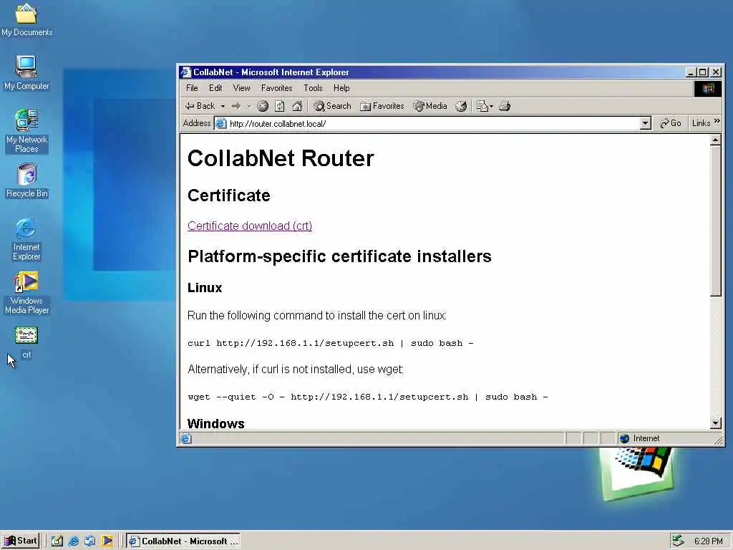Click the 6:28 PM clock

[x=708, y=541]
